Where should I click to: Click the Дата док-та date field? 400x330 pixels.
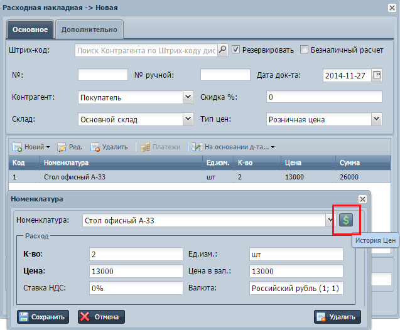[347, 75]
